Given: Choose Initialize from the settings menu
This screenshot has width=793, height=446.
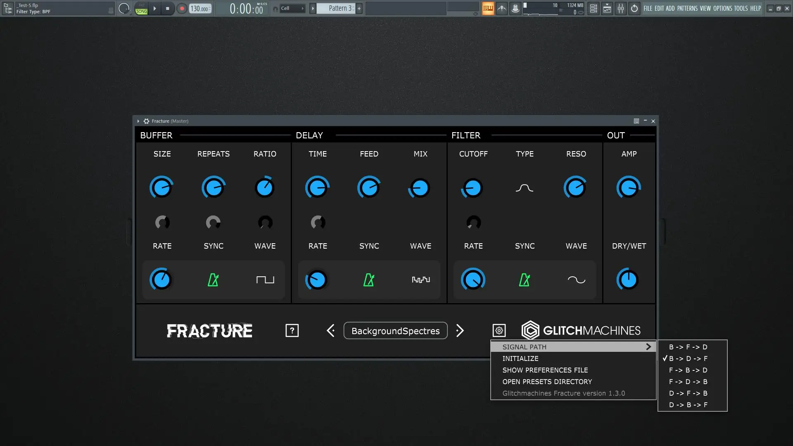Looking at the screenshot, I should [520, 358].
